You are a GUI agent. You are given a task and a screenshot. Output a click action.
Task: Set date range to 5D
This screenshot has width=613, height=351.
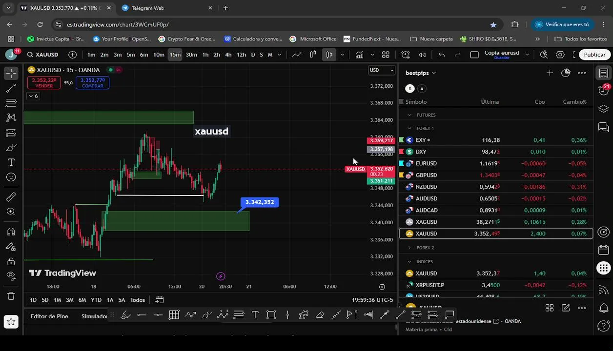45,300
